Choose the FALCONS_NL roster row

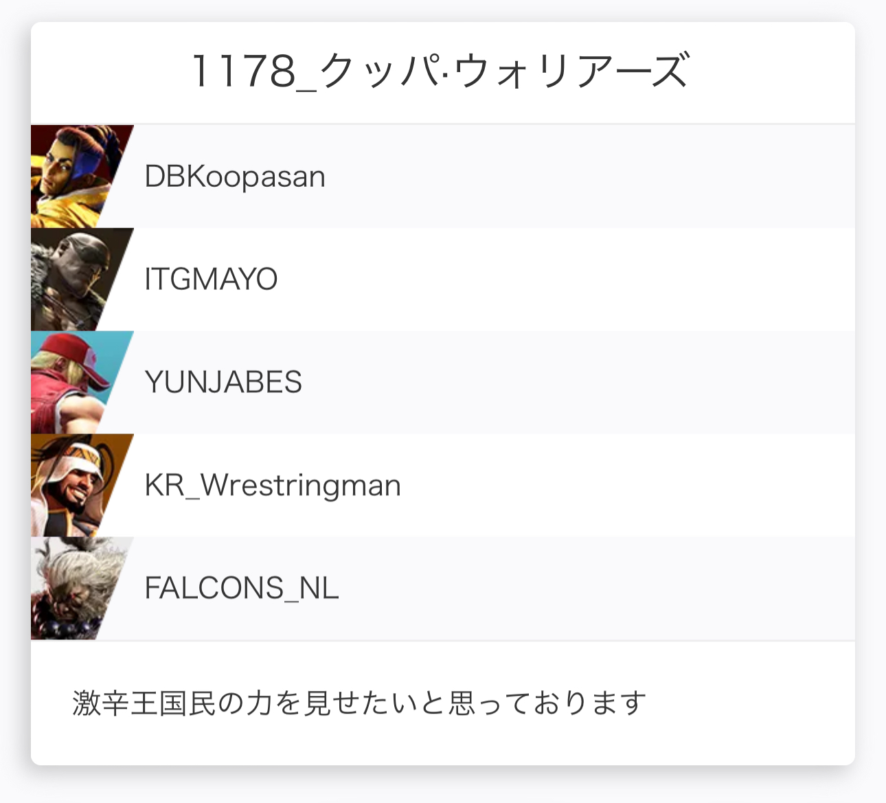(549, 589)
